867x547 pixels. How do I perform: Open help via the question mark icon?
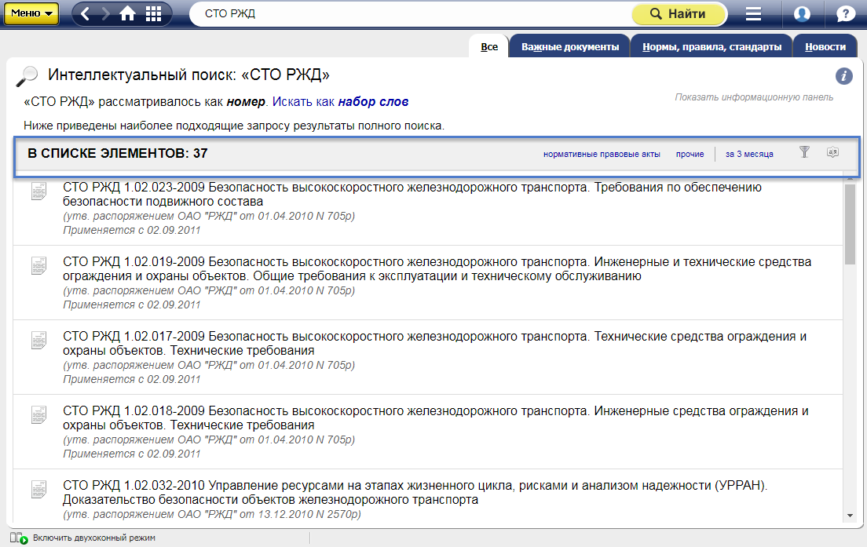(846, 14)
